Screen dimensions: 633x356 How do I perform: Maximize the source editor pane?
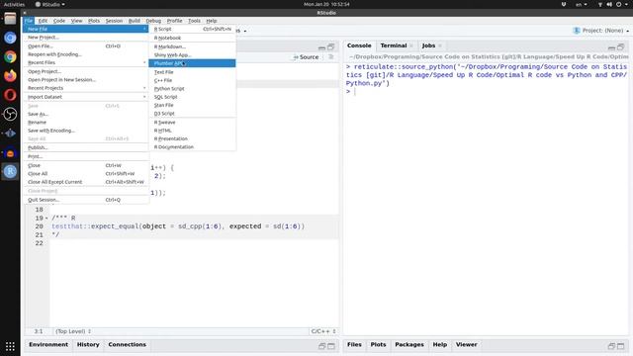331,46
